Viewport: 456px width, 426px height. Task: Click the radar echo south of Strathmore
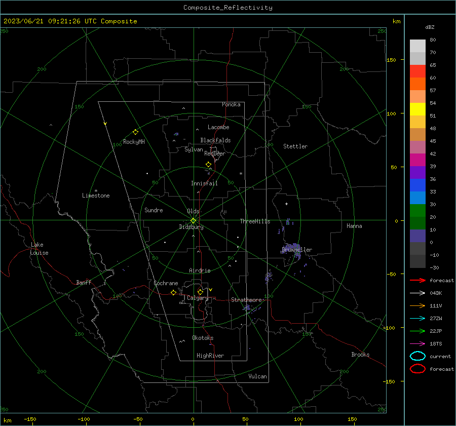[250, 309]
